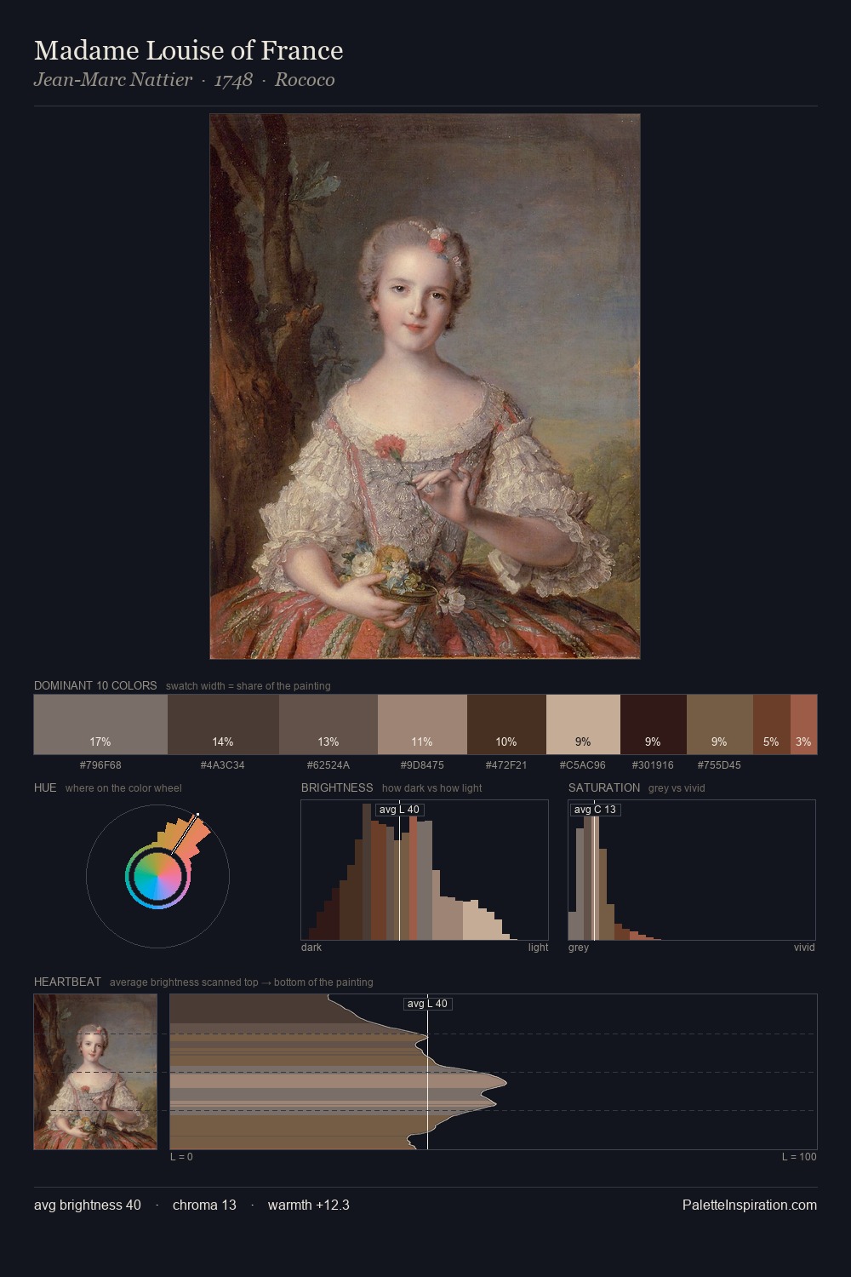The height and width of the screenshot is (1277, 851).
Task: Click the hex code '#9D8475'
Action: click(422, 764)
